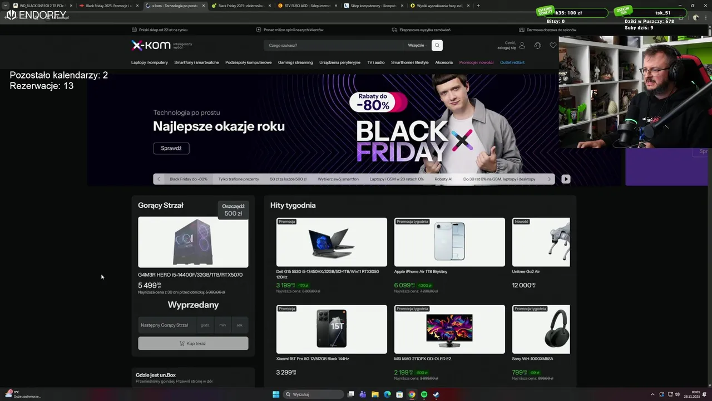Image resolution: width=712 pixels, height=401 pixels.
Task: Switch to Chrome on taskbar
Action: [412, 394]
